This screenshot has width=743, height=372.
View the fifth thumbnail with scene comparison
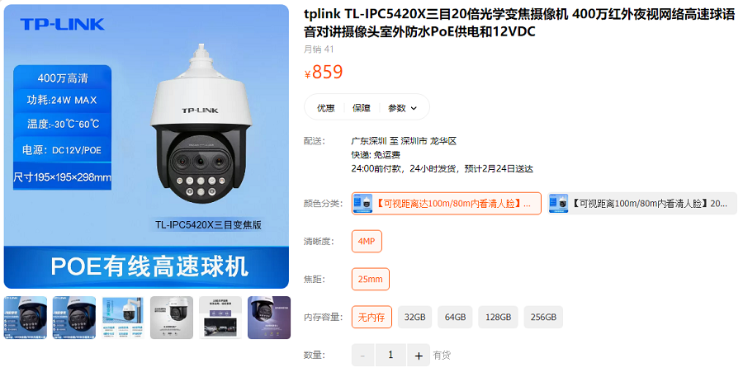click(x=220, y=318)
